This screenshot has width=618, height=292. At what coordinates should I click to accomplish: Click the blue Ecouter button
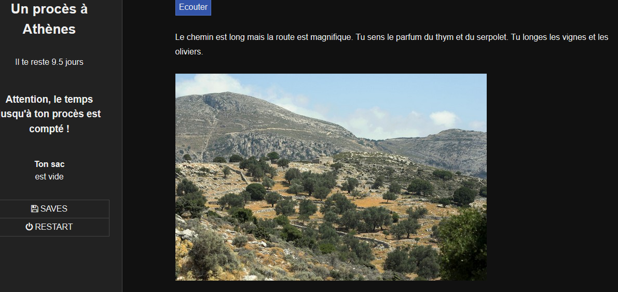click(x=193, y=7)
